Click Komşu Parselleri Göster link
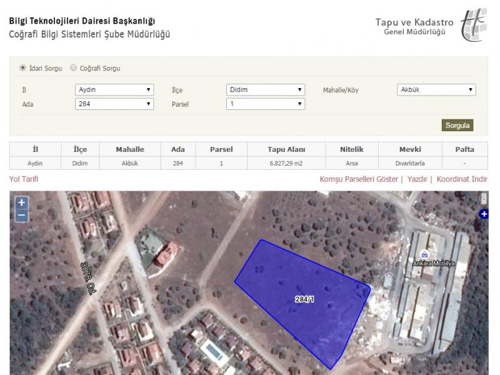The width and height of the screenshot is (500, 375). pos(359,179)
